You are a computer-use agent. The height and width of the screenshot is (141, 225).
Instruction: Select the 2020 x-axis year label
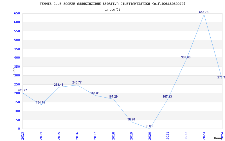[150, 135]
